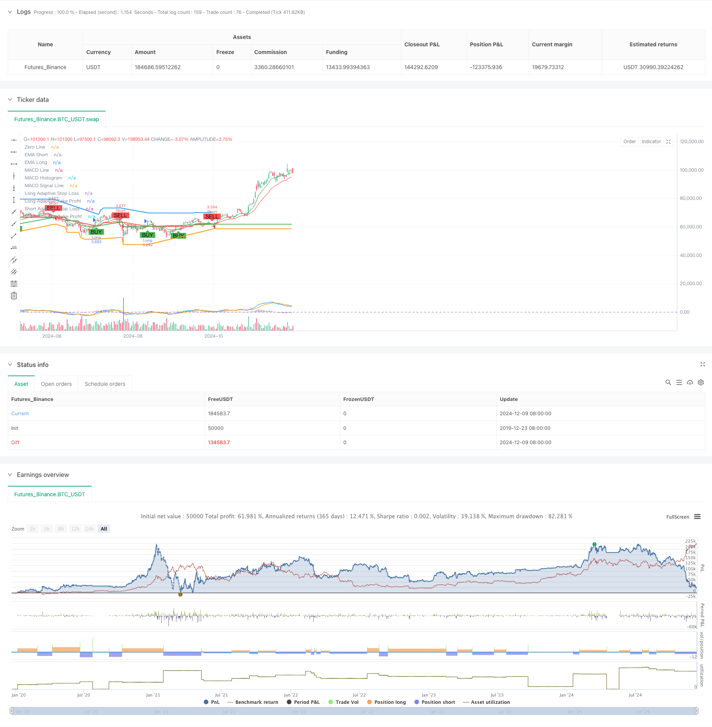The height and width of the screenshot is (727, 712).
Task: Set zoom range to 12h
Action: point(75,529)
